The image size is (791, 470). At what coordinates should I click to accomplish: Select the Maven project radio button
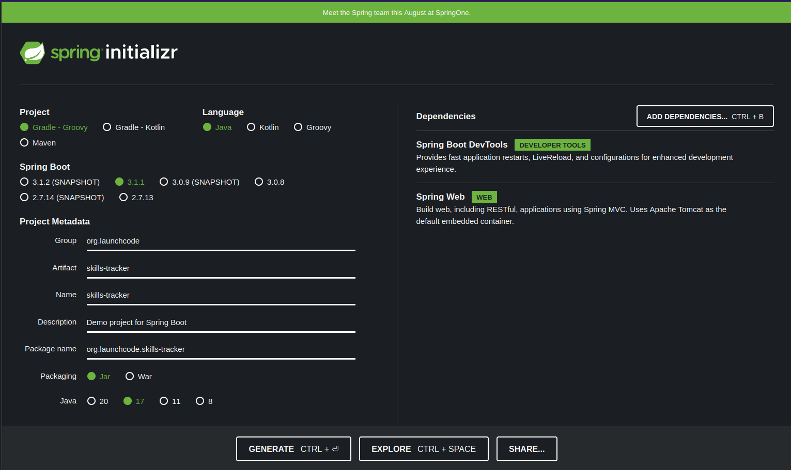coord(24,143)
